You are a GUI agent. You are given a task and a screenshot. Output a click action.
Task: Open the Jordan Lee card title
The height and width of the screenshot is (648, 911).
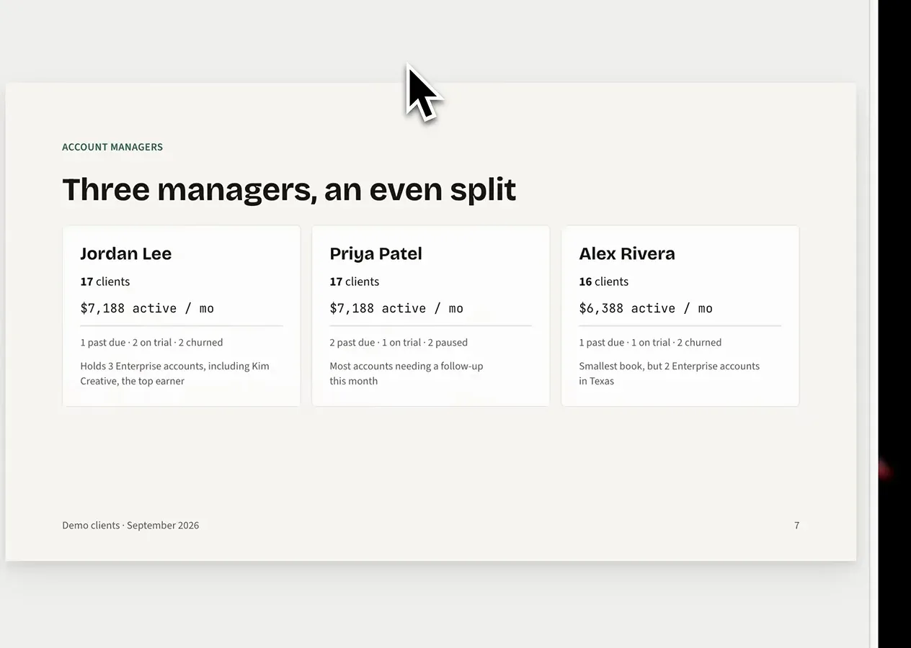pyautogui.click(x=126, y=253)
